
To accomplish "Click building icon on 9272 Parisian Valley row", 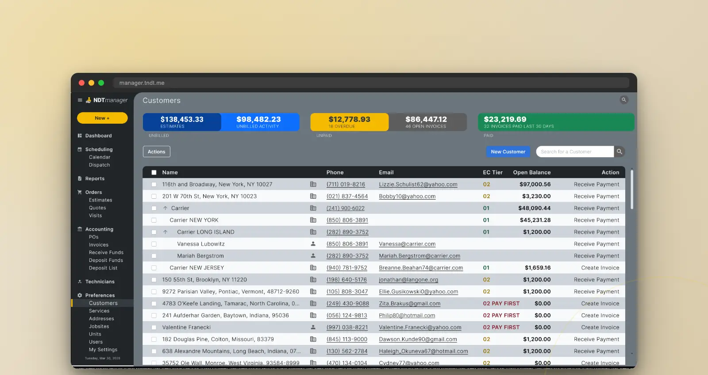I will (313, 292).
